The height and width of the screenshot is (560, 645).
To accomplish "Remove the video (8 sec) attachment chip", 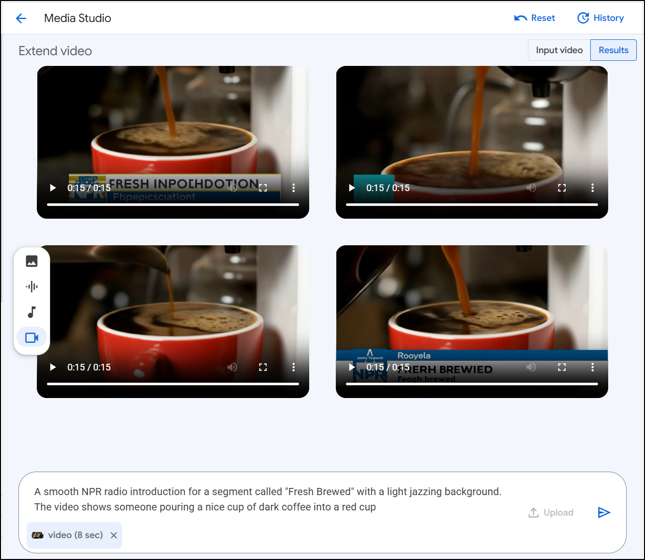I will (114, 535).
